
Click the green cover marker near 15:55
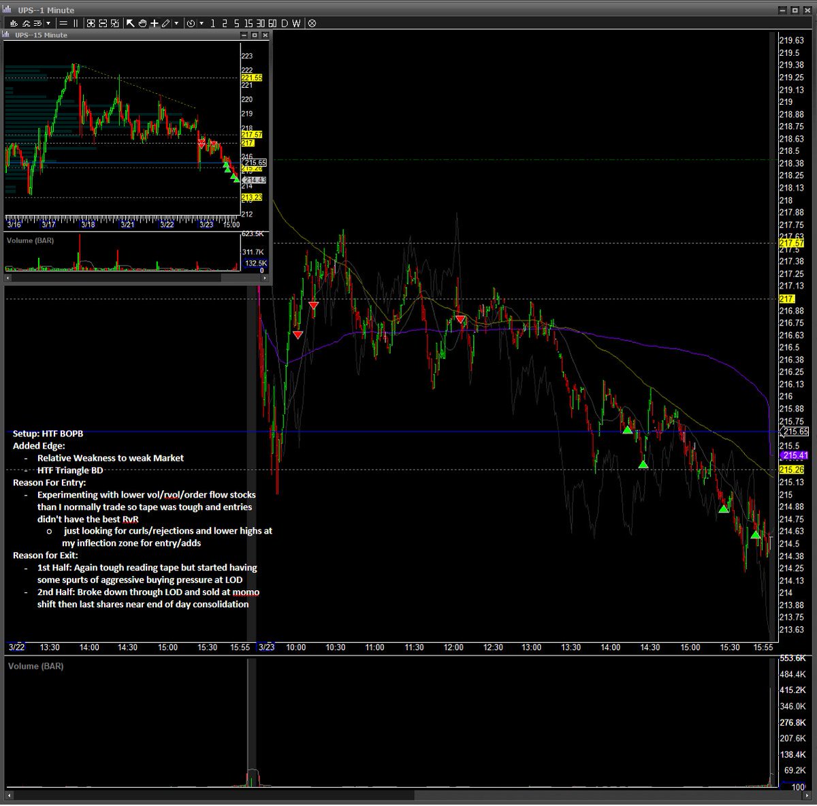[x=756, y=534]
